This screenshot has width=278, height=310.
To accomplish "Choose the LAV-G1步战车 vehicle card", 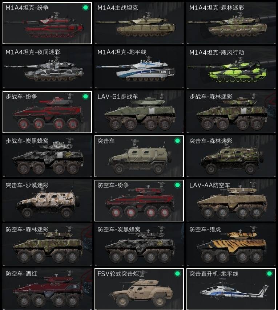I will (x=139, y=112).
